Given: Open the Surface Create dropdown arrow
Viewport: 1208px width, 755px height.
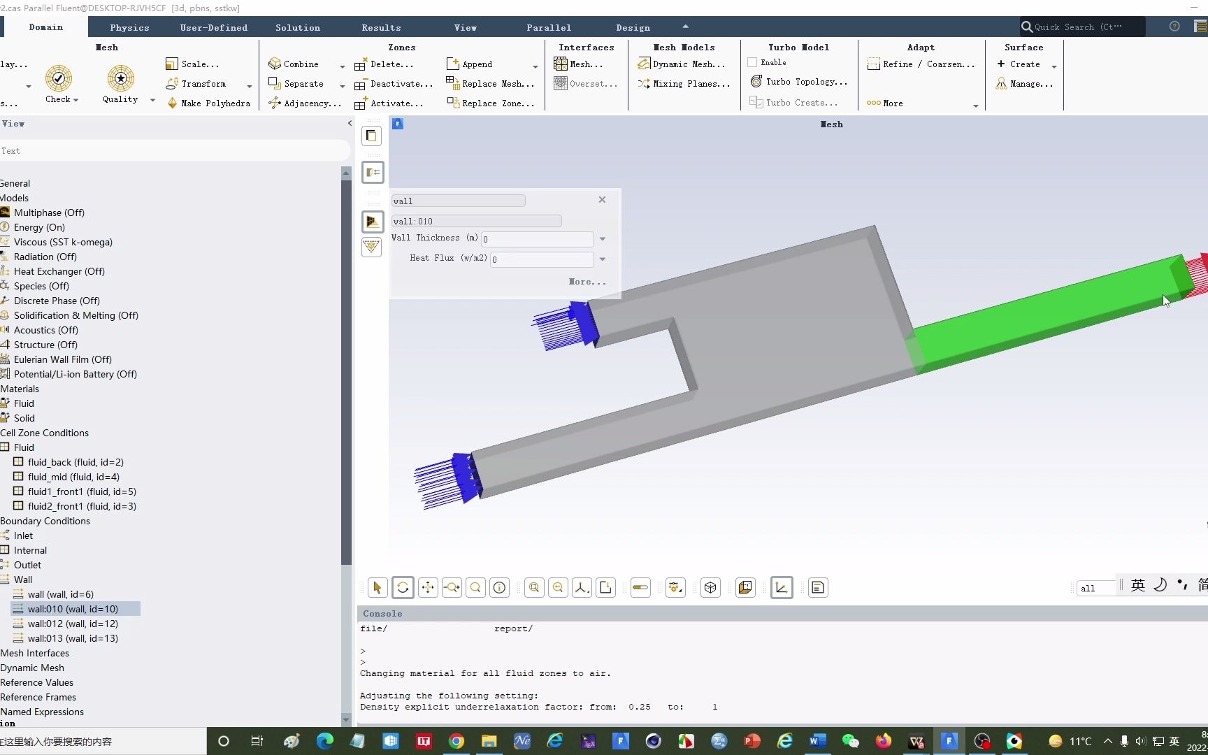Looking at the screenshot, I should point(1054,66).
